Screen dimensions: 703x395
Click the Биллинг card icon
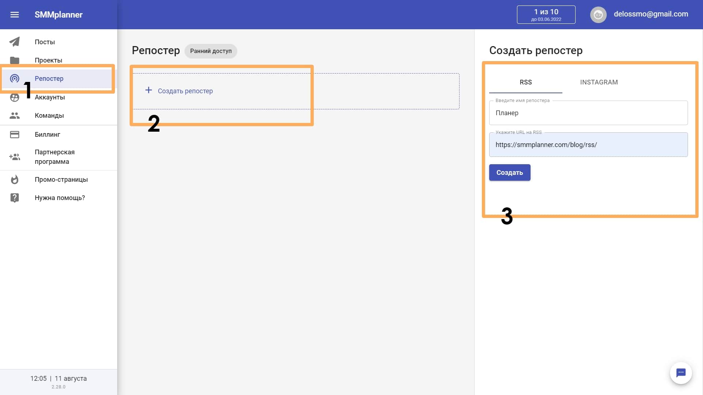(x=15, y=135)
